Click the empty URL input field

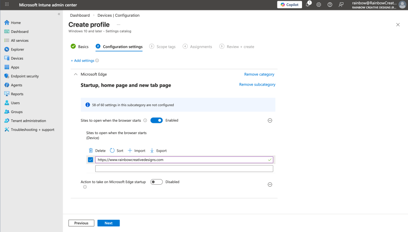pos(184,169)
